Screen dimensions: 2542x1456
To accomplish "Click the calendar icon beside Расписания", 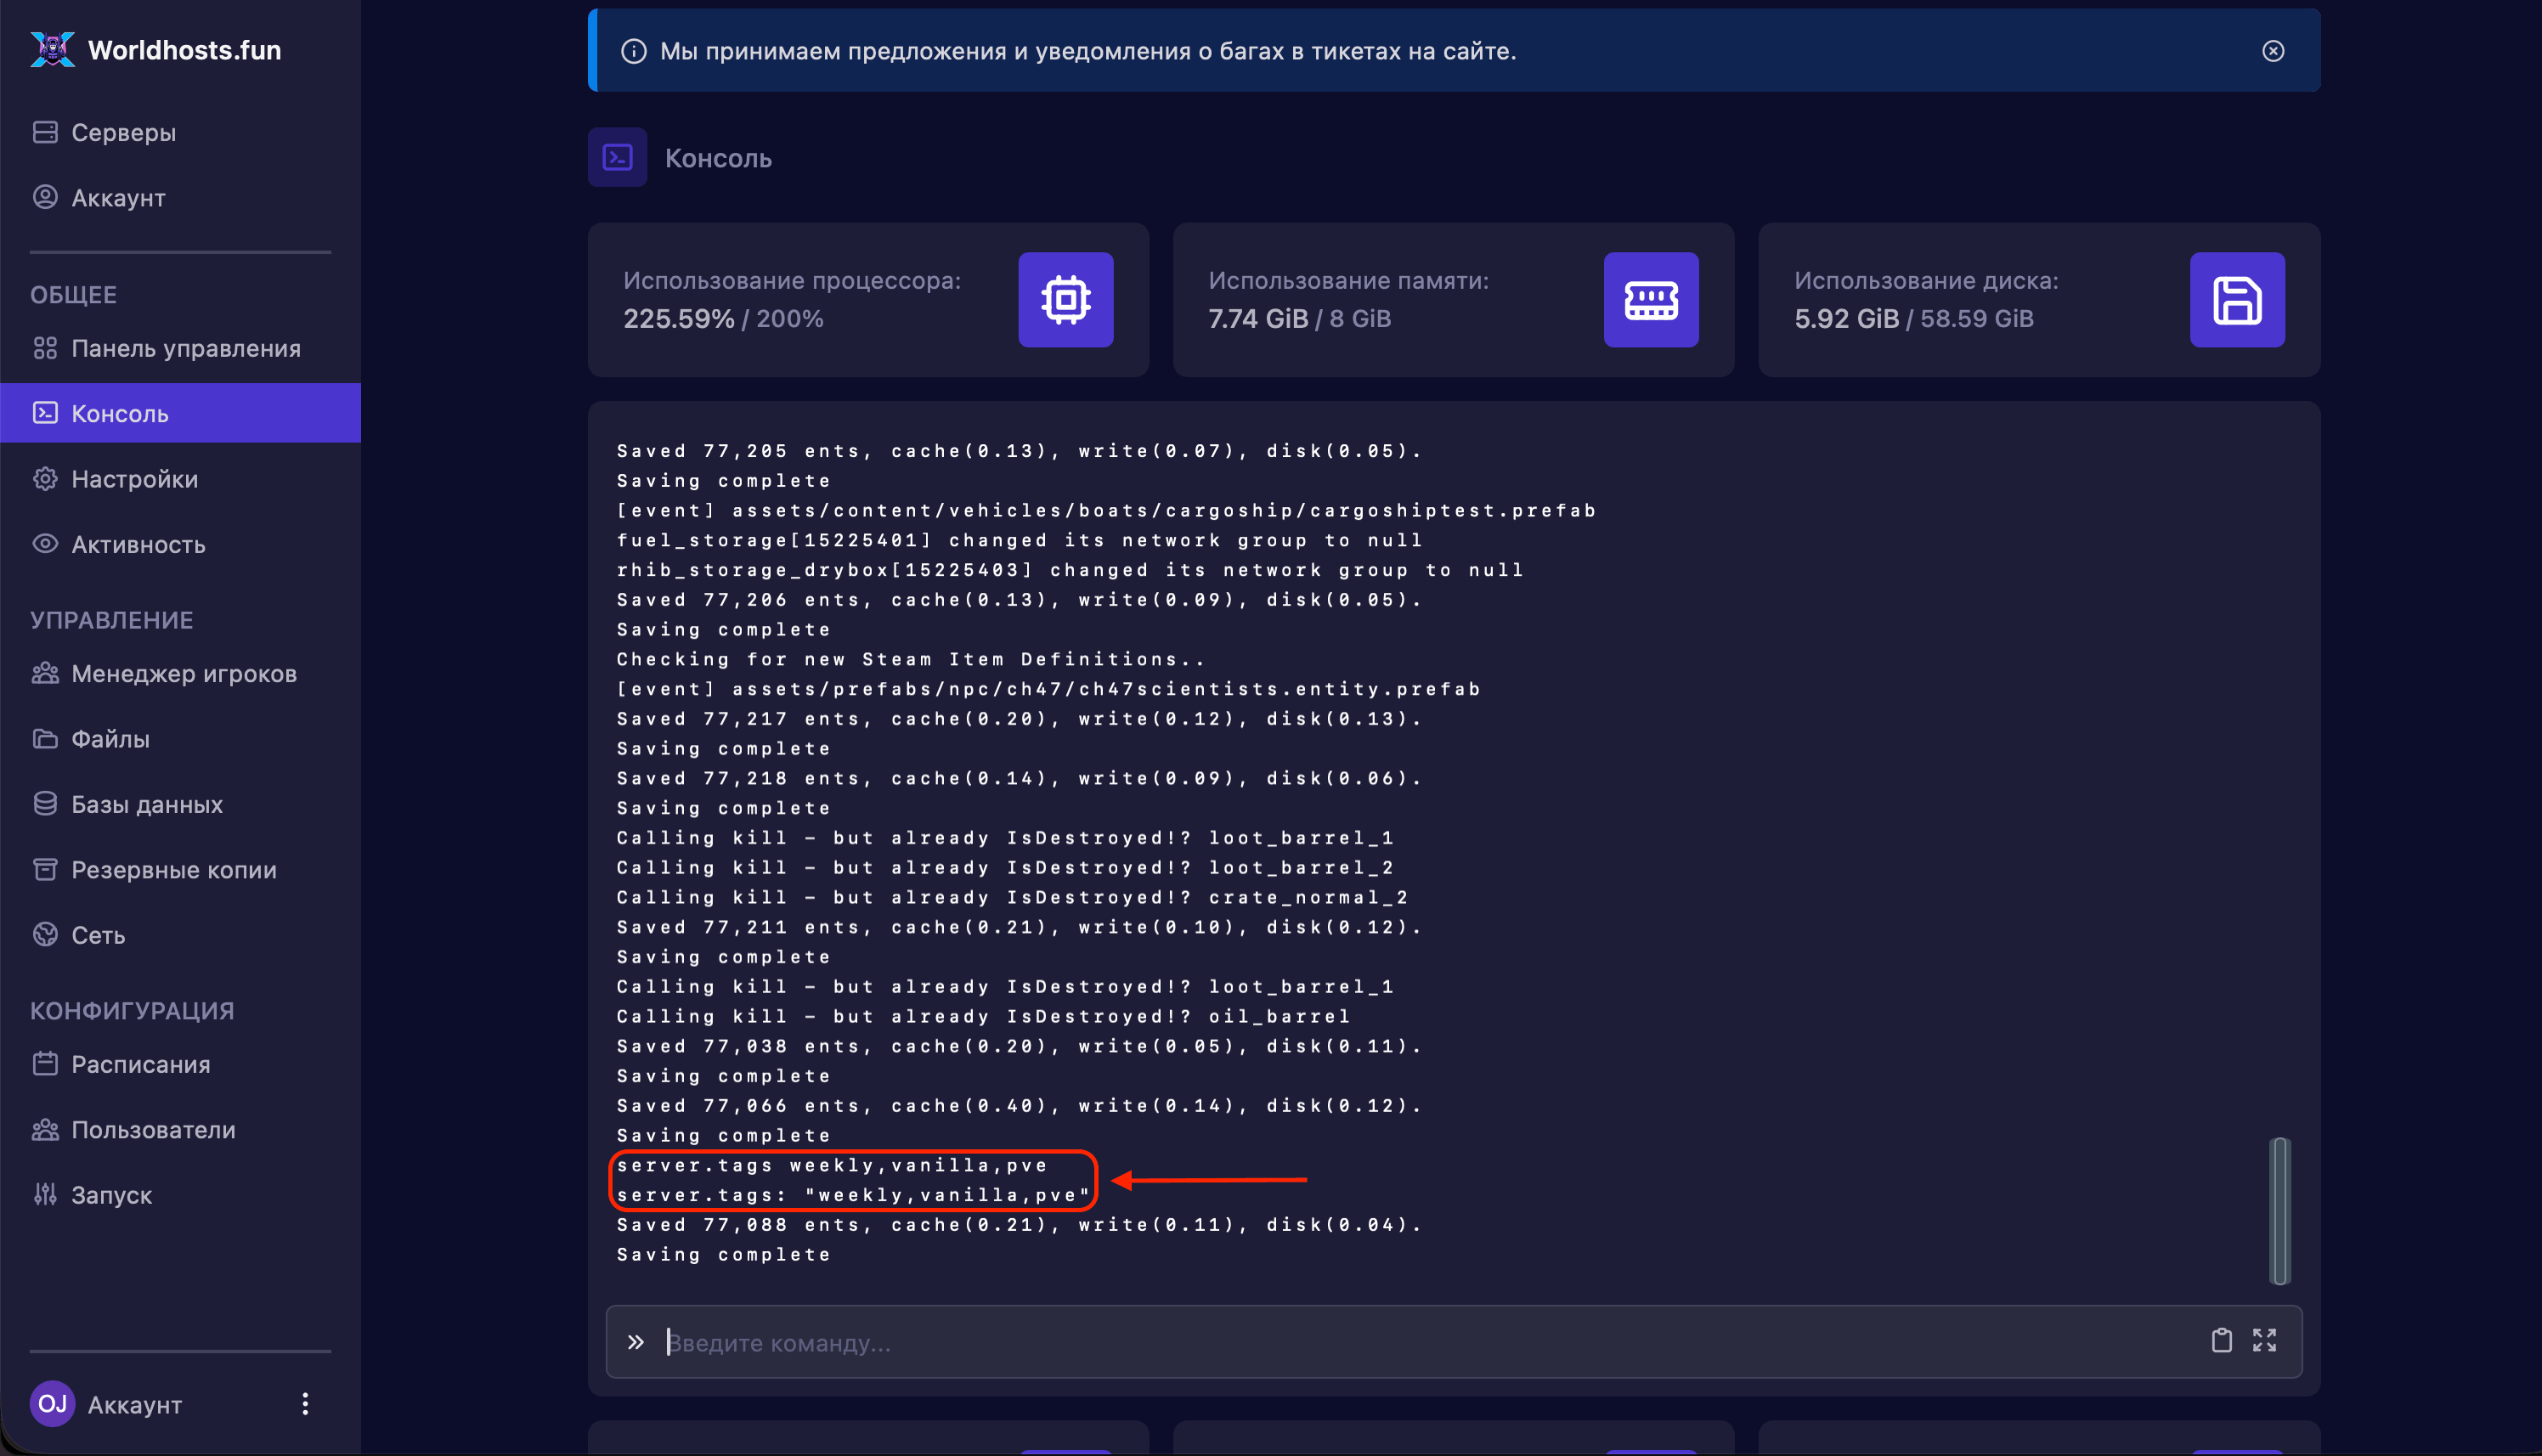I will pos(45,1063).
